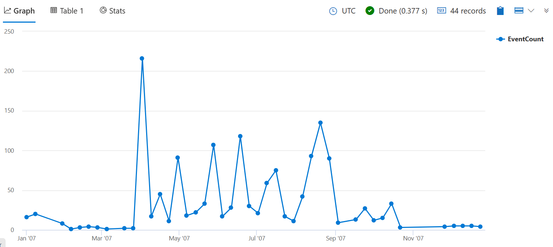This screenshot has height=247, width=553.
Task: Open the Stats tab
Action: tap(112, 11)
